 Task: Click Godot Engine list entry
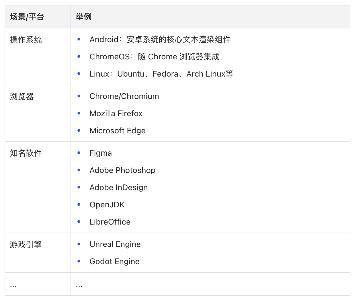point(115,262)
